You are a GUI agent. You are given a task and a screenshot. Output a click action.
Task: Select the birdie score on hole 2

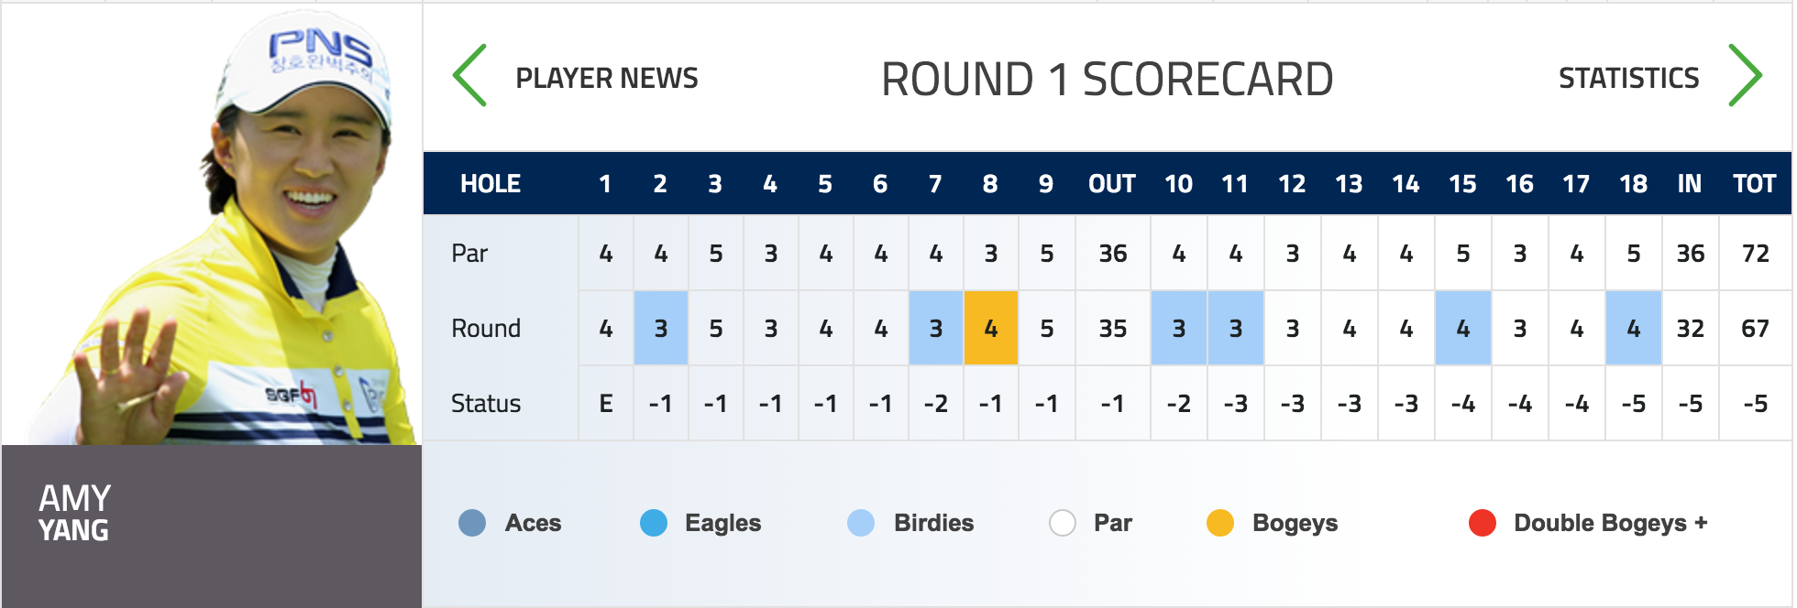coord(661,328)
